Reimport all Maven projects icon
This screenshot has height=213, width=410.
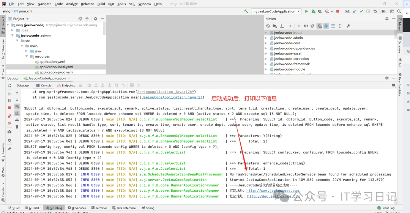pos(268,26)
